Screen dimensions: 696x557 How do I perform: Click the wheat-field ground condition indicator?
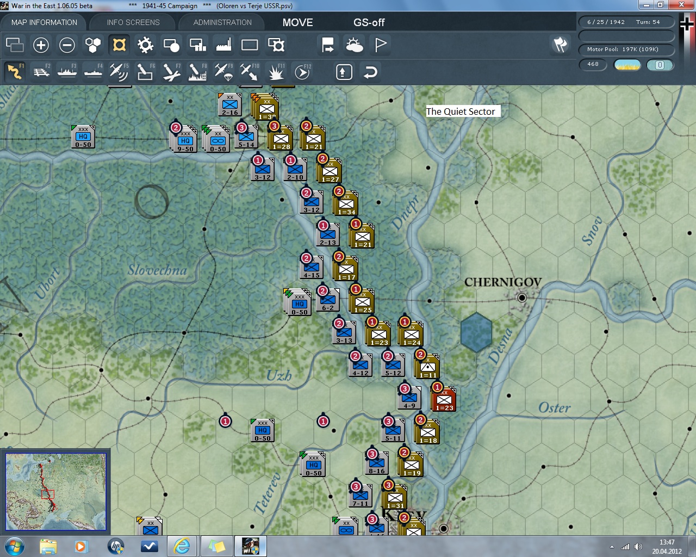627,65
